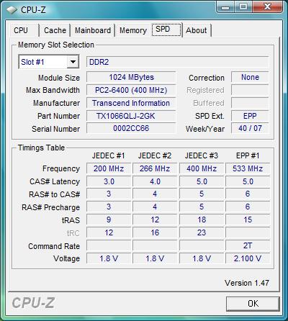Click the CPU-Z title bar icon
The width and height of the screenshot is (288, 321).
click(x=12, y=10)
